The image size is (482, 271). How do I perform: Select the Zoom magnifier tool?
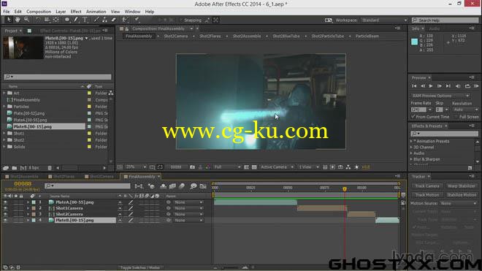pyautogui.click(x=27, y=20)
